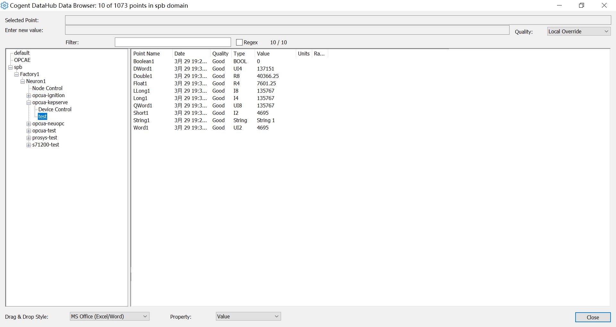Expand the opcua-ignition tree node
Screen dimensions: 616x327
[29, 96]
